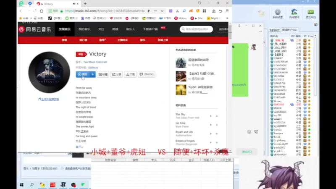Show more bookmarks overflow chevron
The height and width of the screenshot is (189, 336).
pos(227,18)
